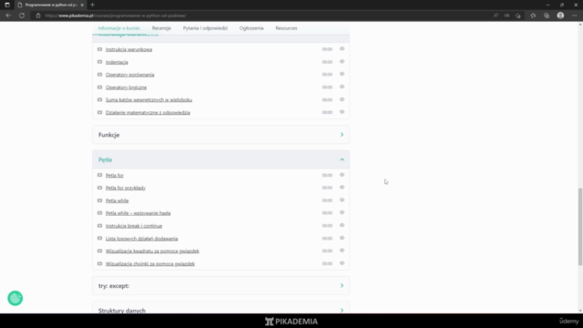Open Wizualizacja kwadratu za pomocą gwiazdek
The width and height of the screenshot is (583, 328).
point(152,251)
